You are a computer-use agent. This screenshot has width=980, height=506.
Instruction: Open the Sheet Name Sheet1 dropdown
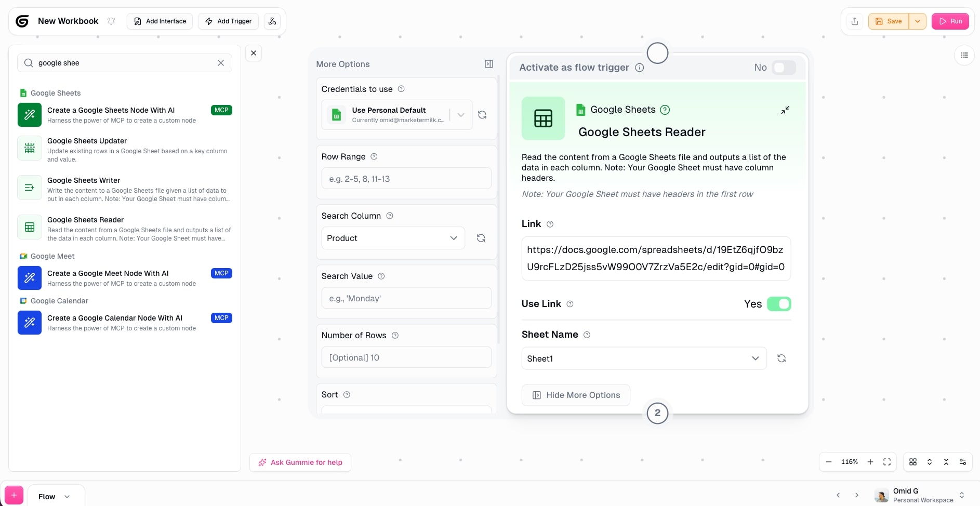tap(644, 358)
